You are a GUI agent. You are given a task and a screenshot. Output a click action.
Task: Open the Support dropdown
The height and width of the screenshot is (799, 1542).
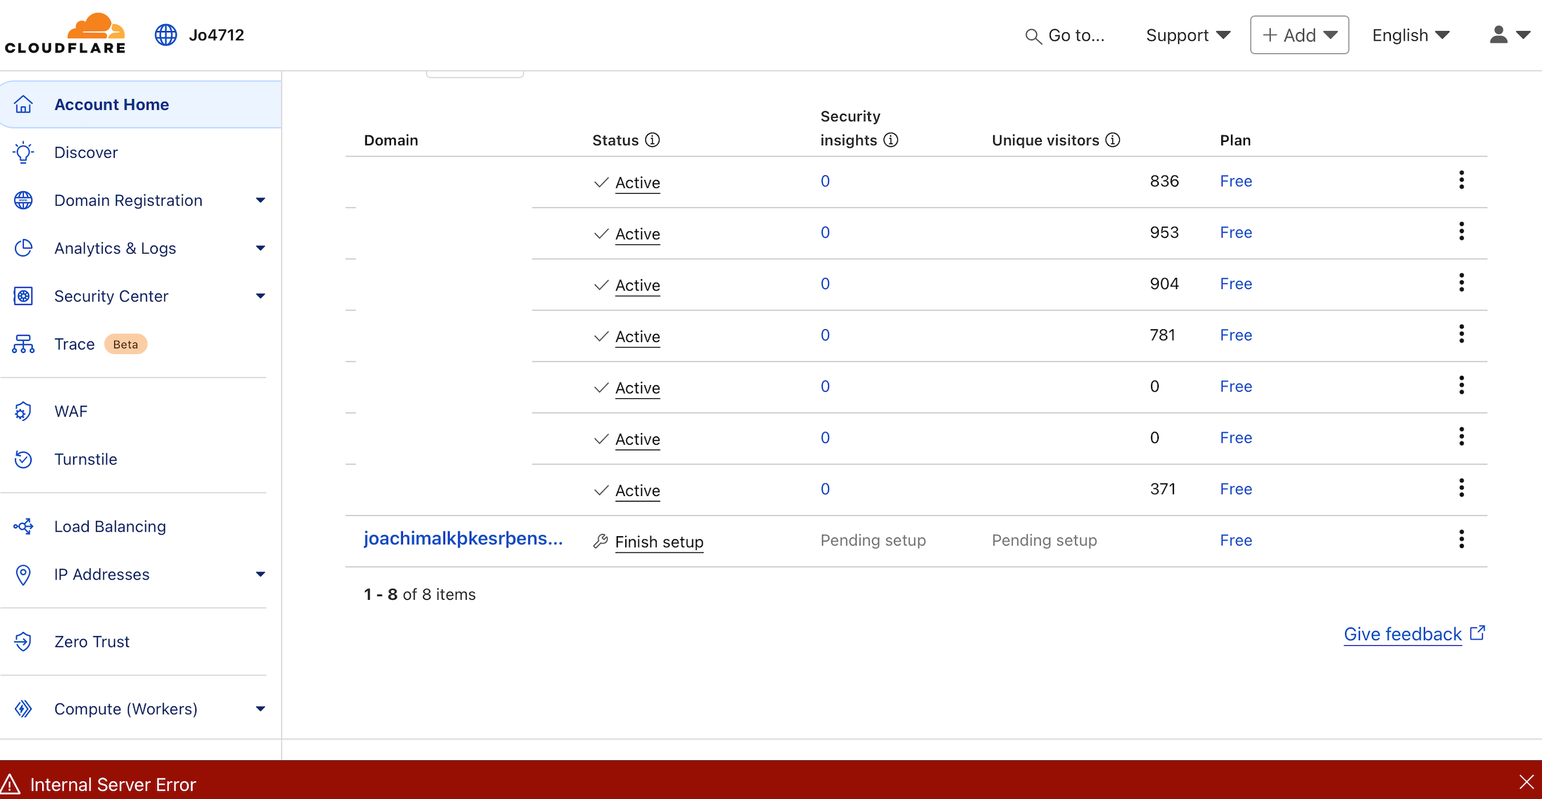tap(1188, 35)
